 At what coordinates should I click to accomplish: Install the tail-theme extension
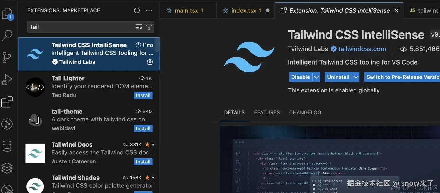(143, 129)
